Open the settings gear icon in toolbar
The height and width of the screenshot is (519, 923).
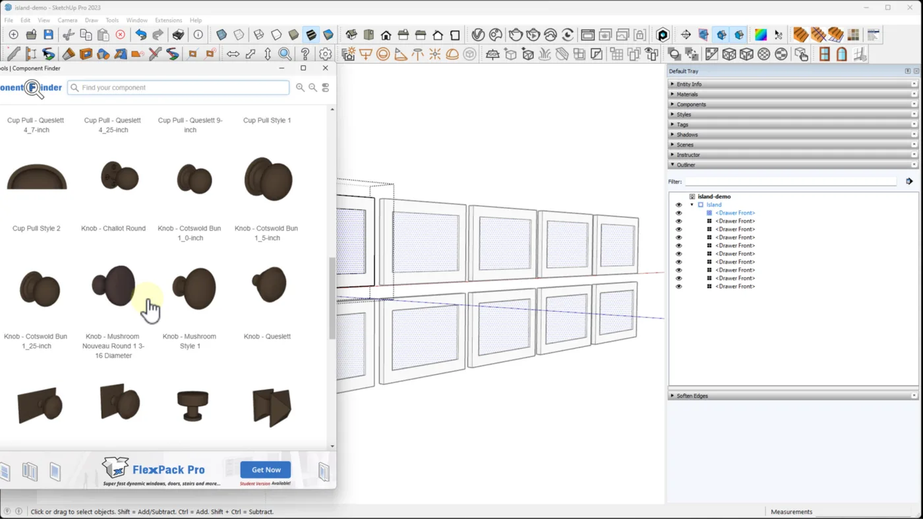coord(325,54)
